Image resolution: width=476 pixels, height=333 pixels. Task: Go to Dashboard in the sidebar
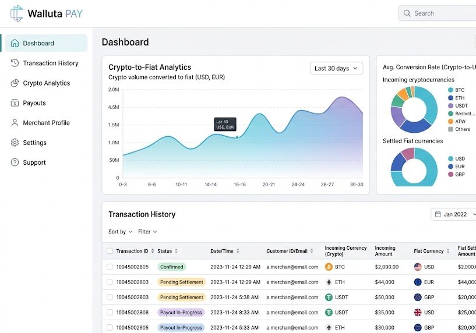47,43
